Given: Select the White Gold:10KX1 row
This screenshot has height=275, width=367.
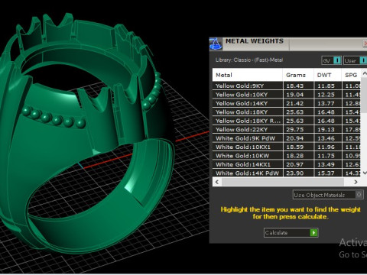Looking at the screenshot, I should click(287, 147).
